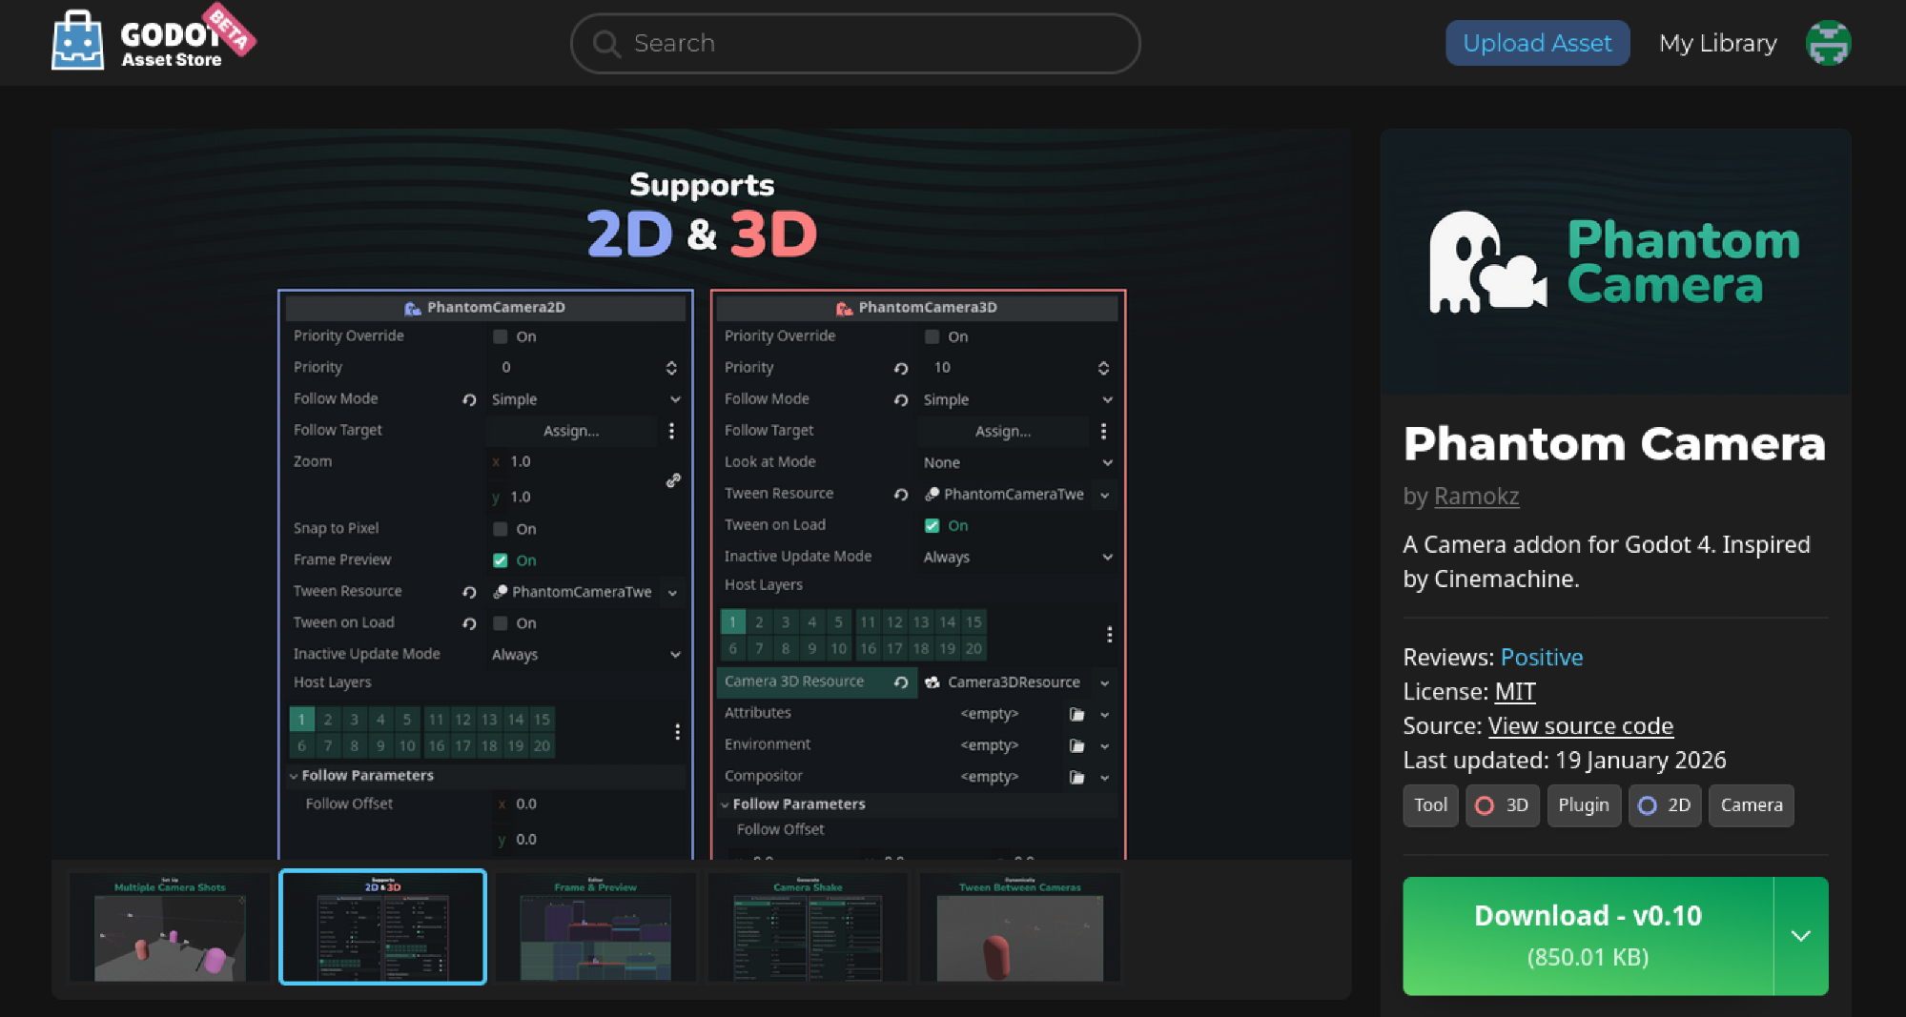
Task: Select the Plugin tag
Action: pos(1583,805)
